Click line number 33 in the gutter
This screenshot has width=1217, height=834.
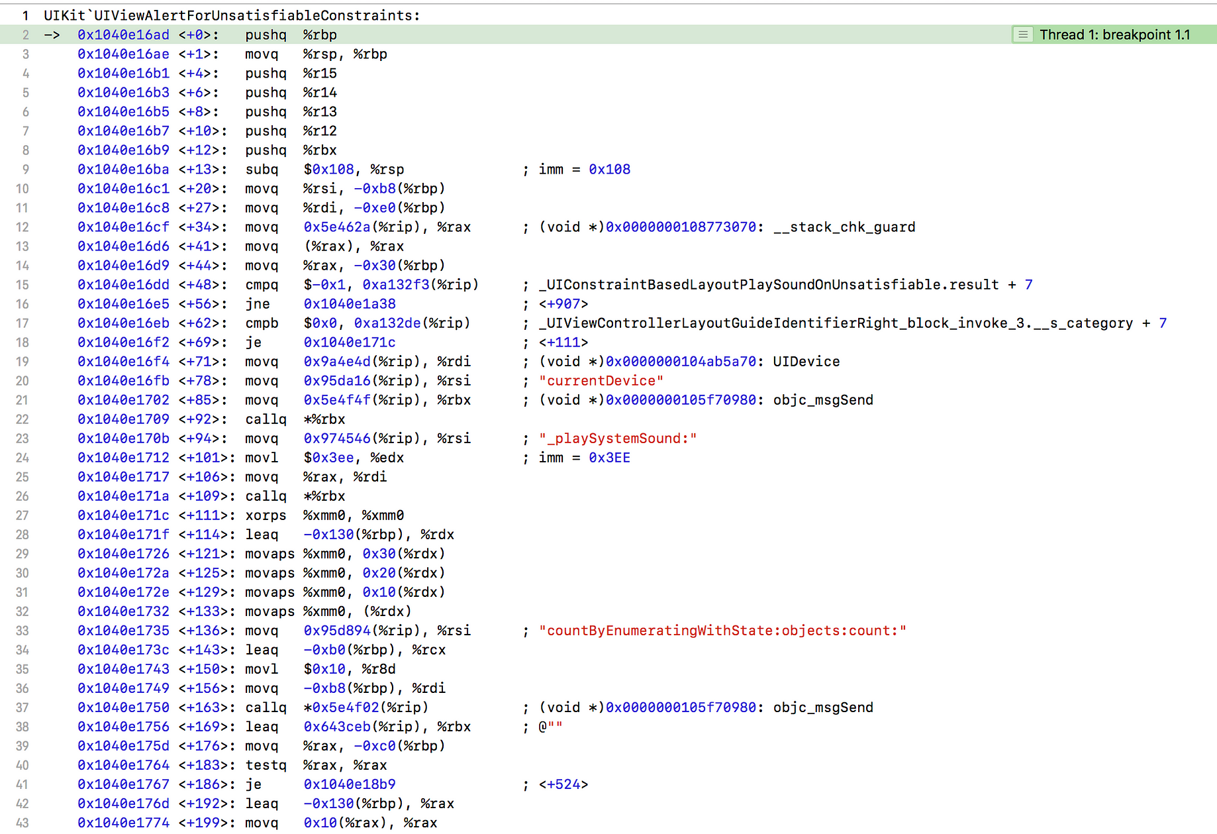point(22,631)
